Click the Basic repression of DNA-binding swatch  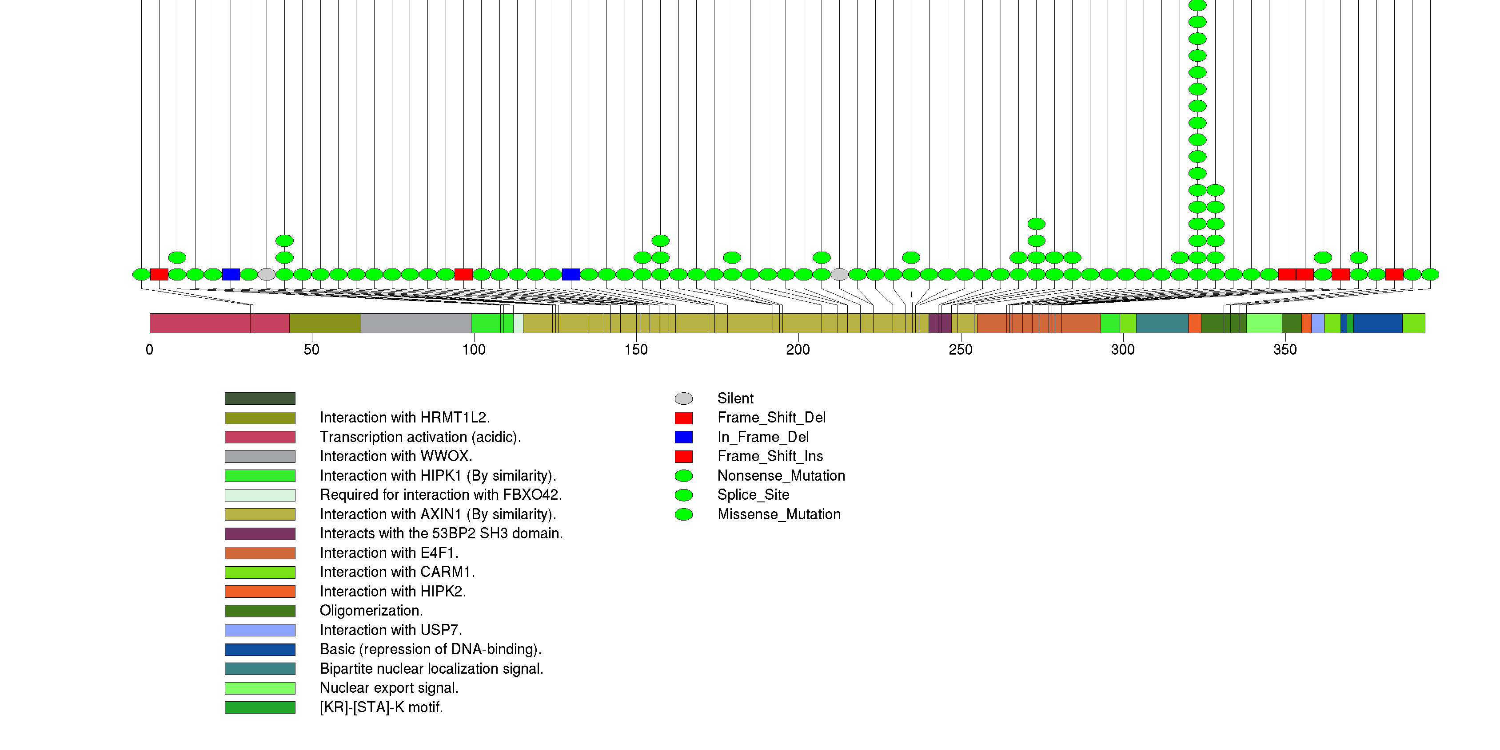click(260, 649)
